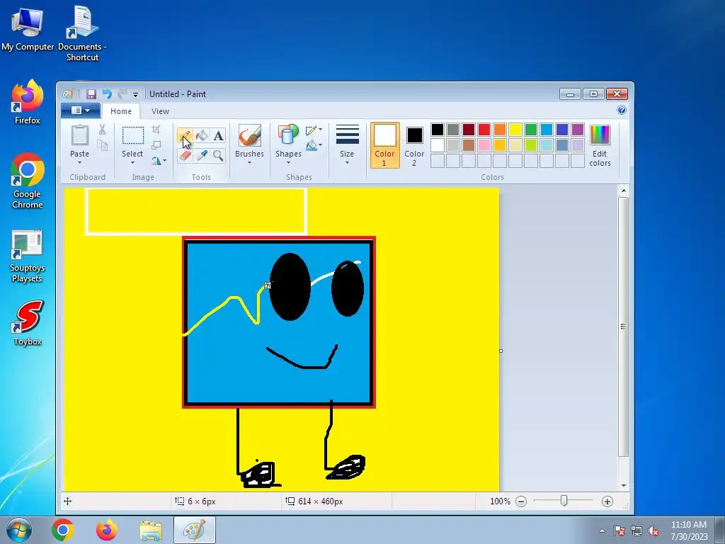The image size is (725, 544).
Task: Open the shape Fill dropdown
Action: (x=314, y=145)
